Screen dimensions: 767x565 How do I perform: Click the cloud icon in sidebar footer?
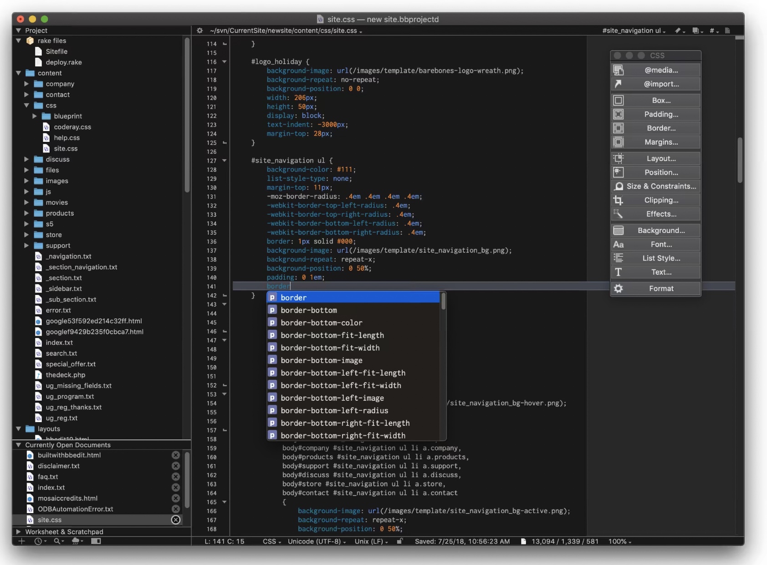point(77,541)
